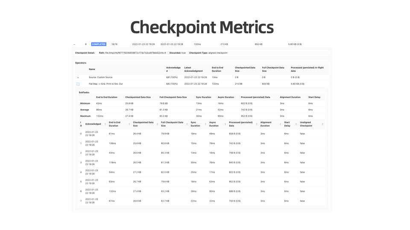410x230 pixels.
Task: Click the Discarded: true label
Action: click(177, 53)
